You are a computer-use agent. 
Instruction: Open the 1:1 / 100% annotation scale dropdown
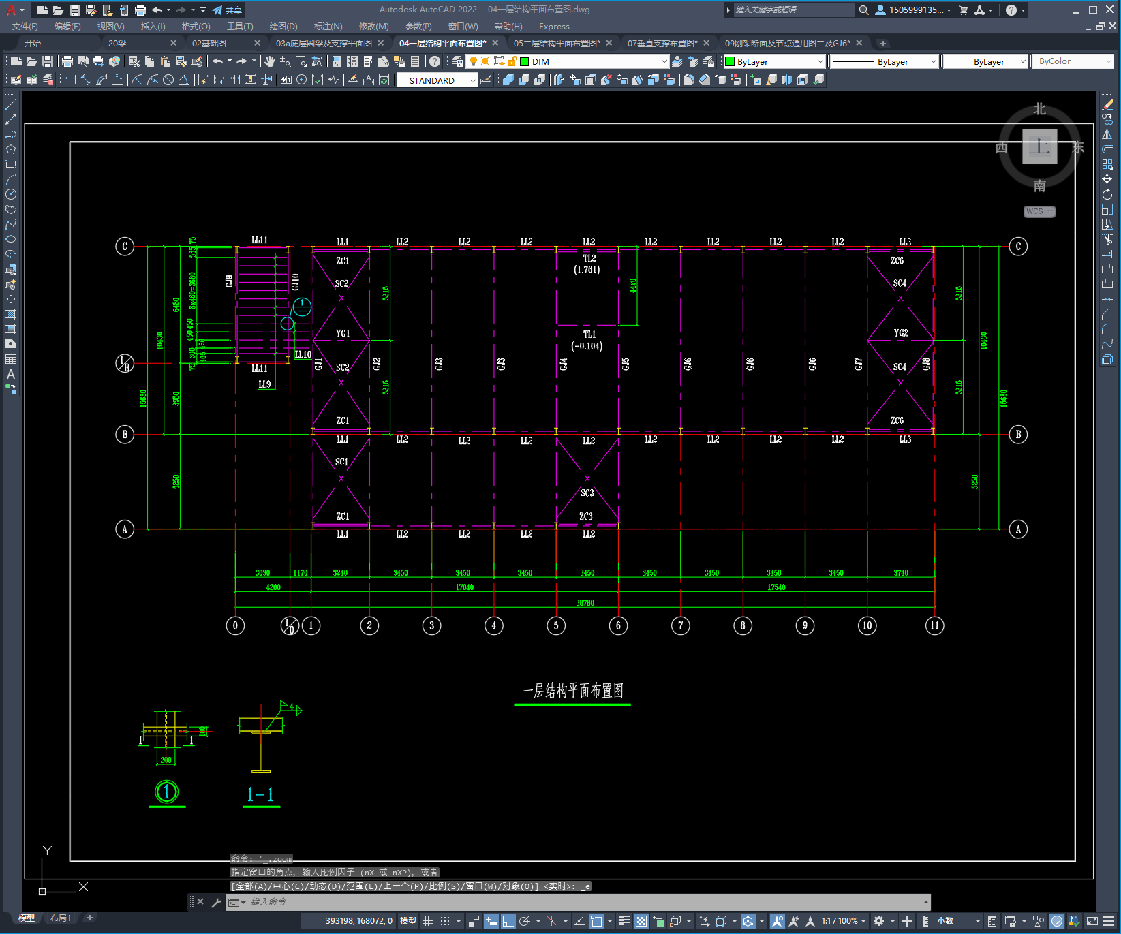(x=844, y=921)
